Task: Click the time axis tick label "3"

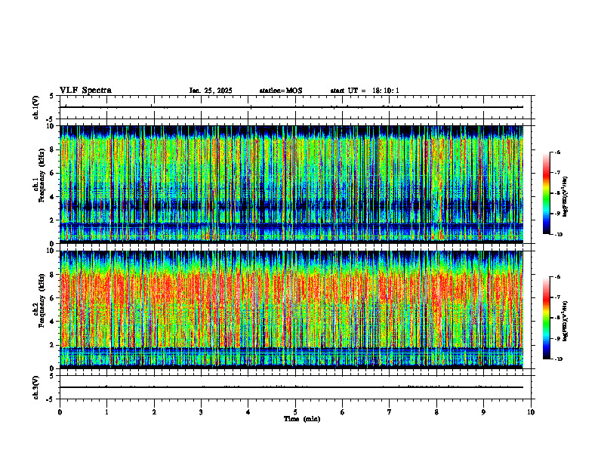Action: (201, 412)
